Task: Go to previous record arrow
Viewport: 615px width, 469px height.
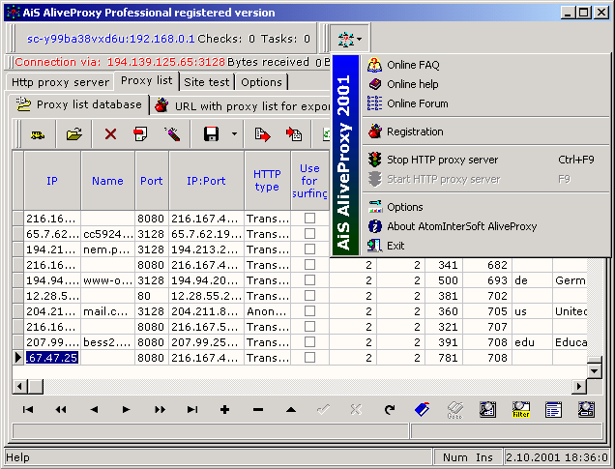Action: [x=94, y=410]
